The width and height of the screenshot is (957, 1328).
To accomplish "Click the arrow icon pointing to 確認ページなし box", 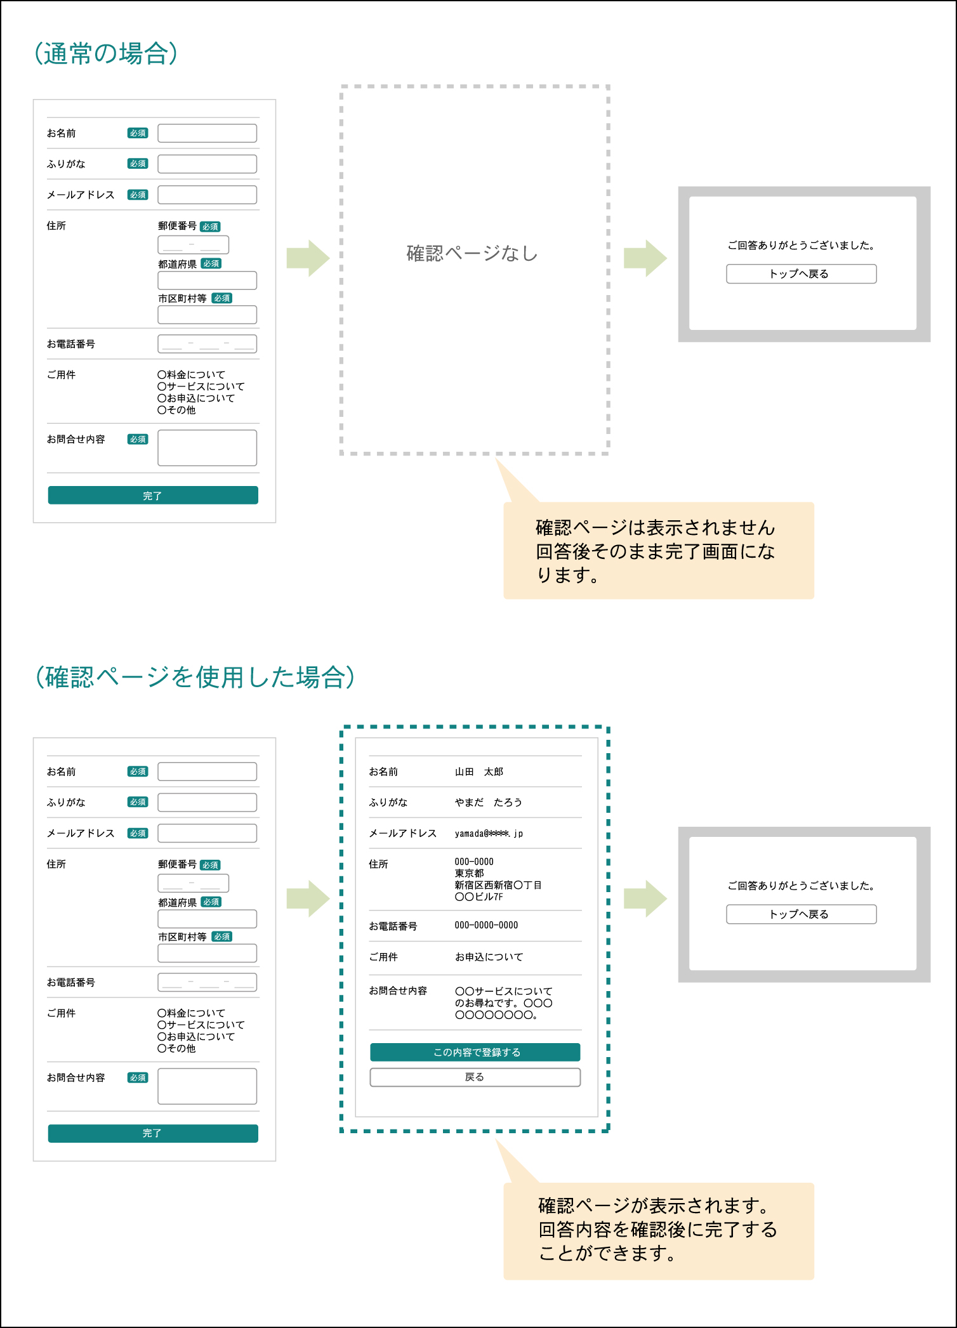I will [x=308, y=258].
